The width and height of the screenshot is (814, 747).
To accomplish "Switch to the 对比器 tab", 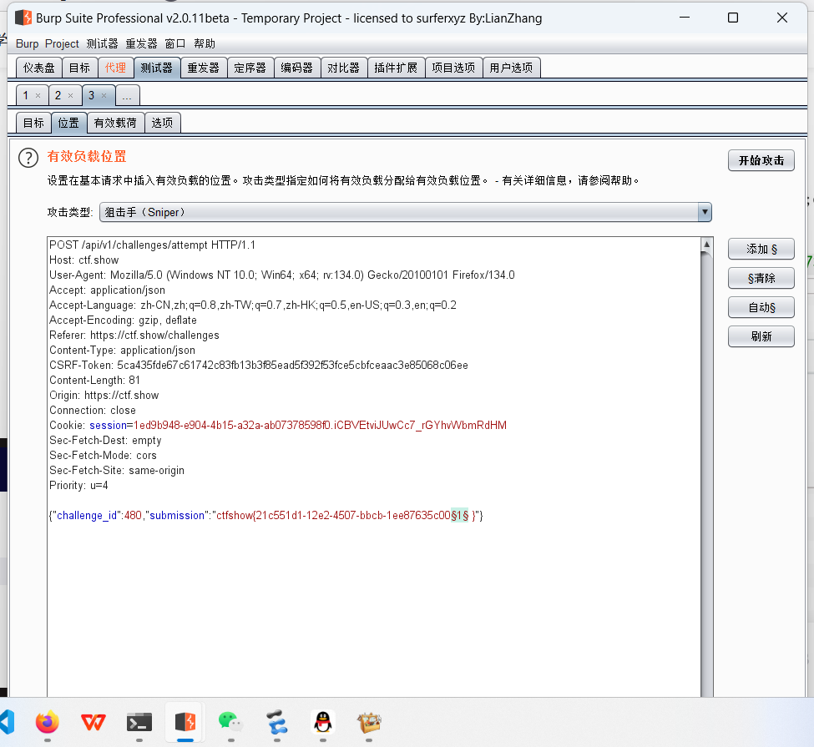I will 344,68.
